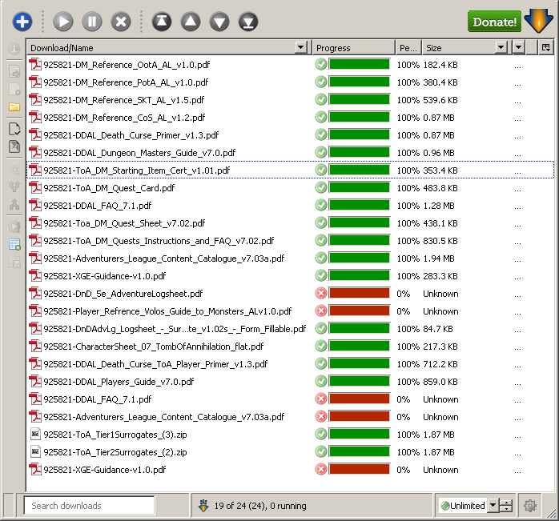Select 925821-ToA_DM_Quest_Card.pdf

(290, 188)
